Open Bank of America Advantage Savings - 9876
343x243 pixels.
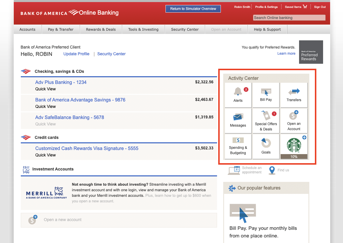coord(80,100)
